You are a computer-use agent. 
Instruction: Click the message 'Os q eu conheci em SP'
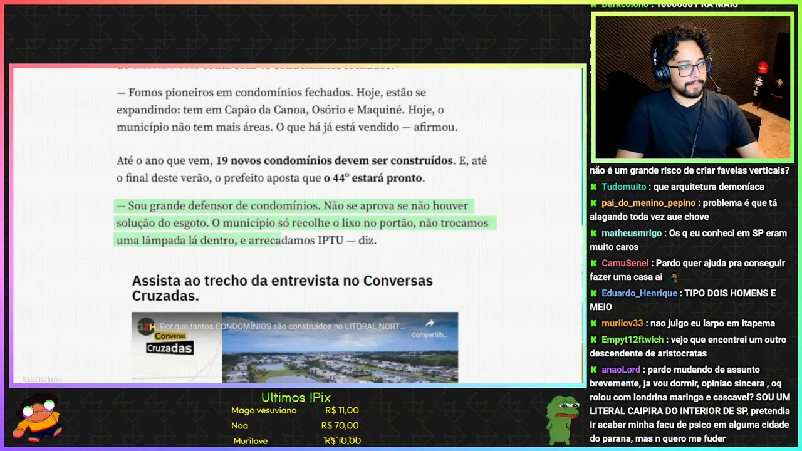(x=688, y=240)
